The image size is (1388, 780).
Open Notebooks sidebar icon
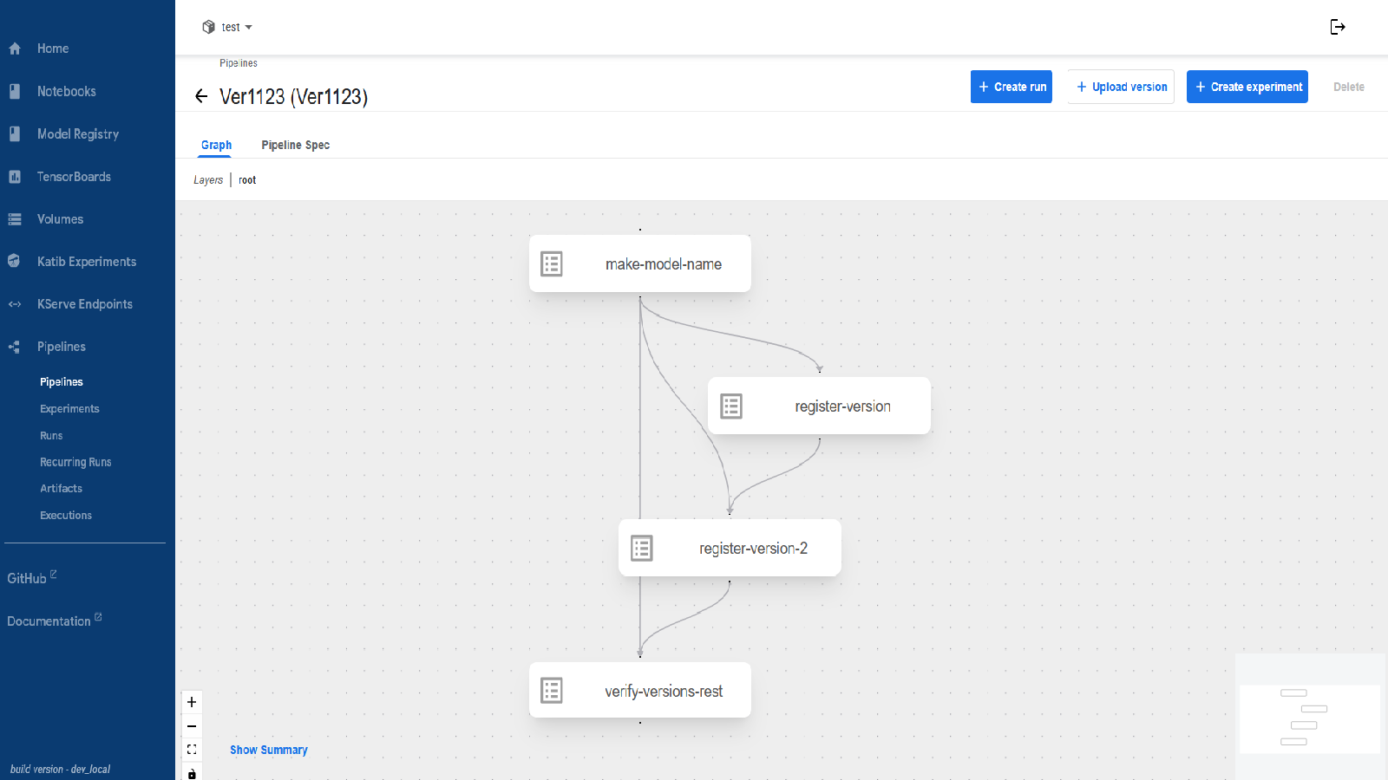pos(15,91)
